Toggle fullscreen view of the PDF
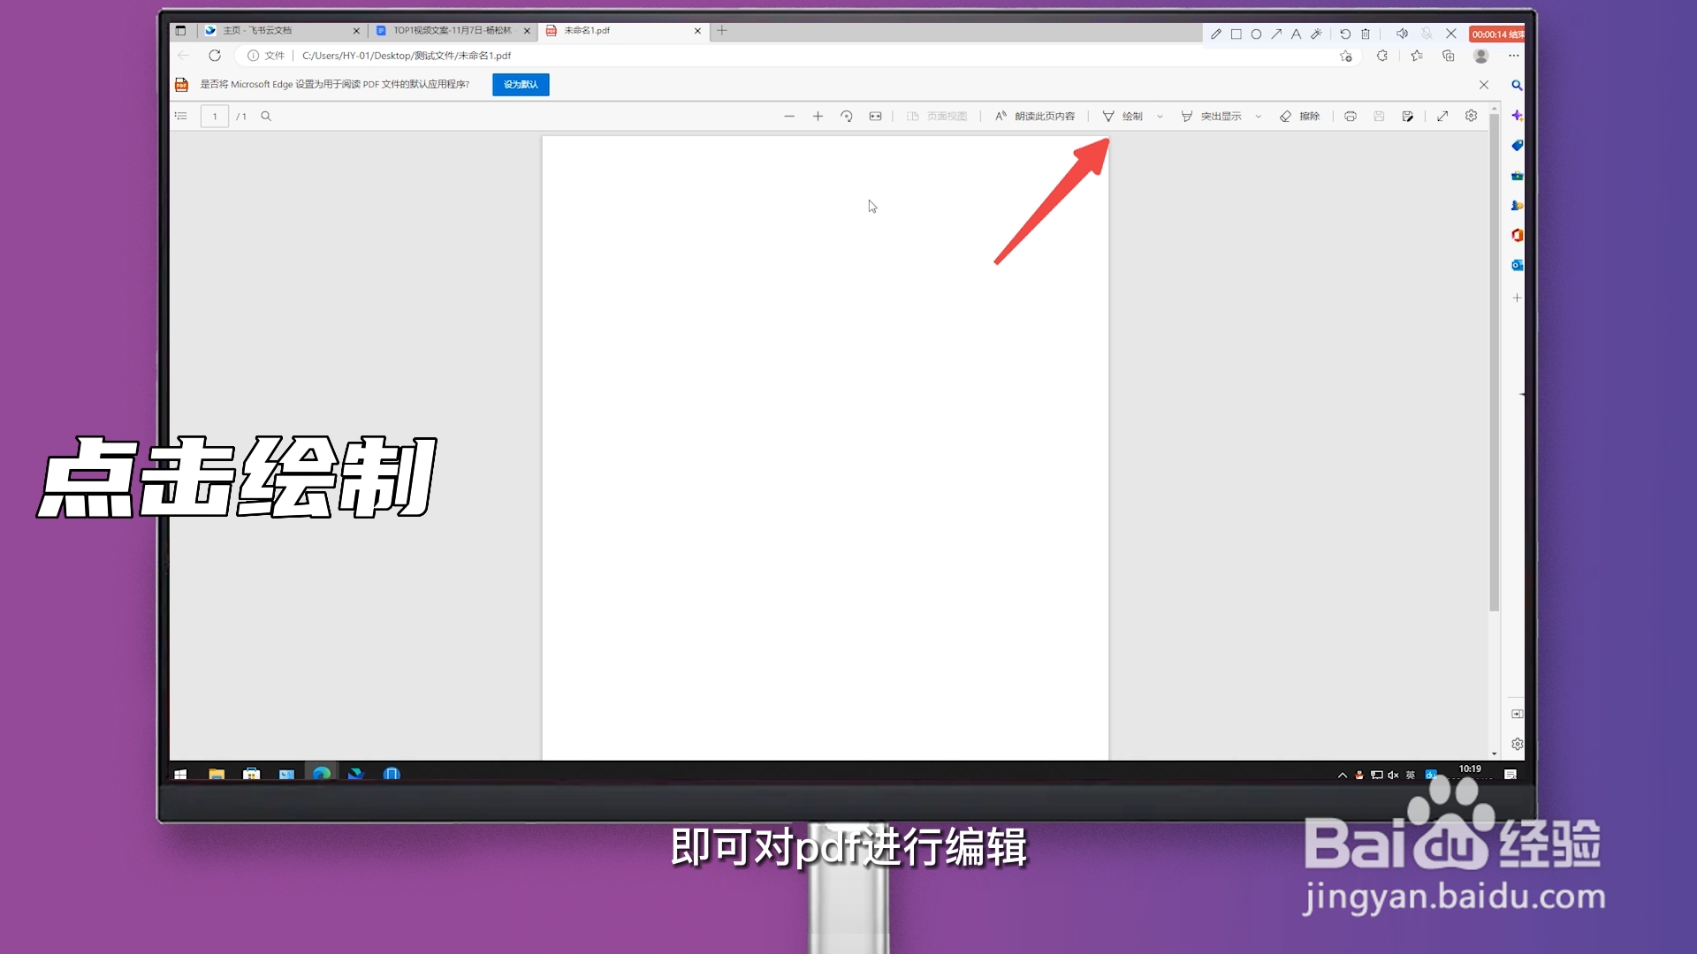 tap(1442, 116)
